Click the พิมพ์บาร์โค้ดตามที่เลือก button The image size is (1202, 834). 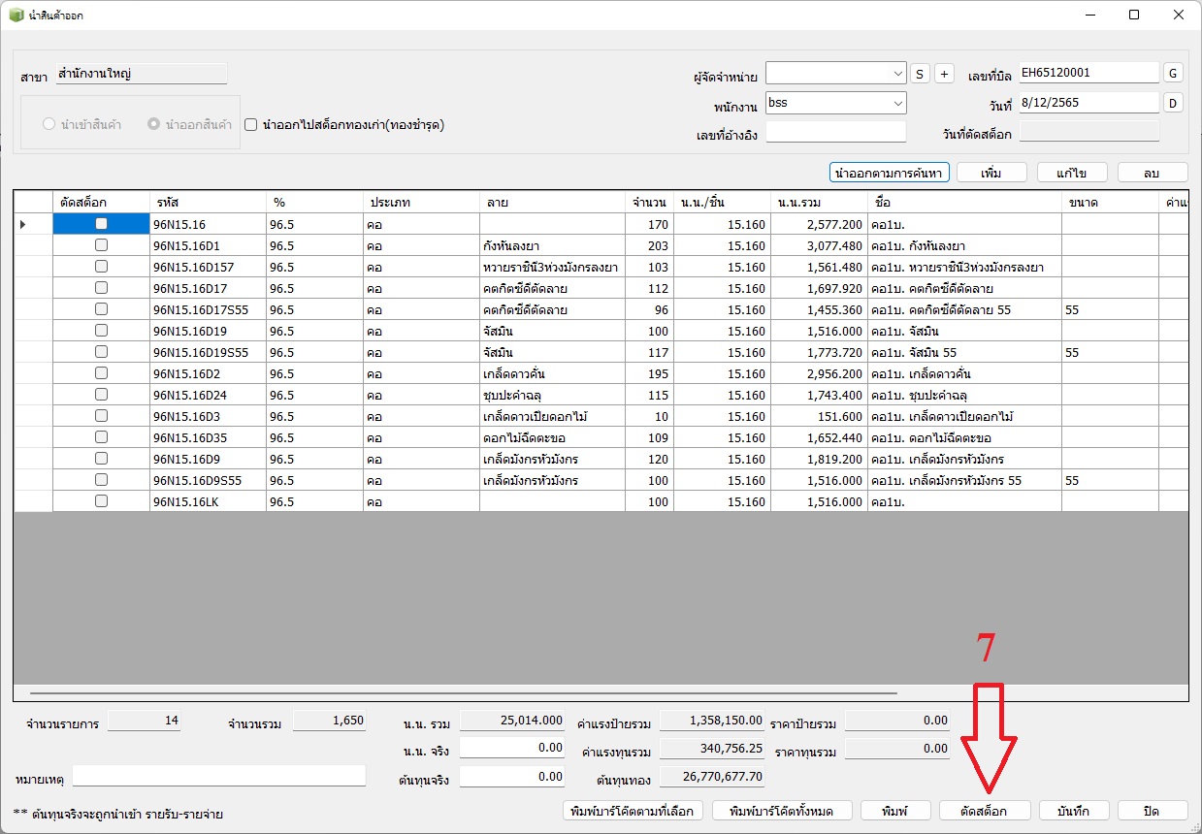(633, 811)
